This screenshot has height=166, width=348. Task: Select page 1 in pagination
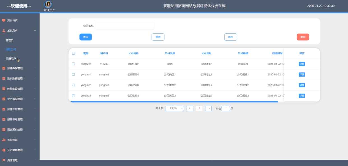[x=199, y=109]
